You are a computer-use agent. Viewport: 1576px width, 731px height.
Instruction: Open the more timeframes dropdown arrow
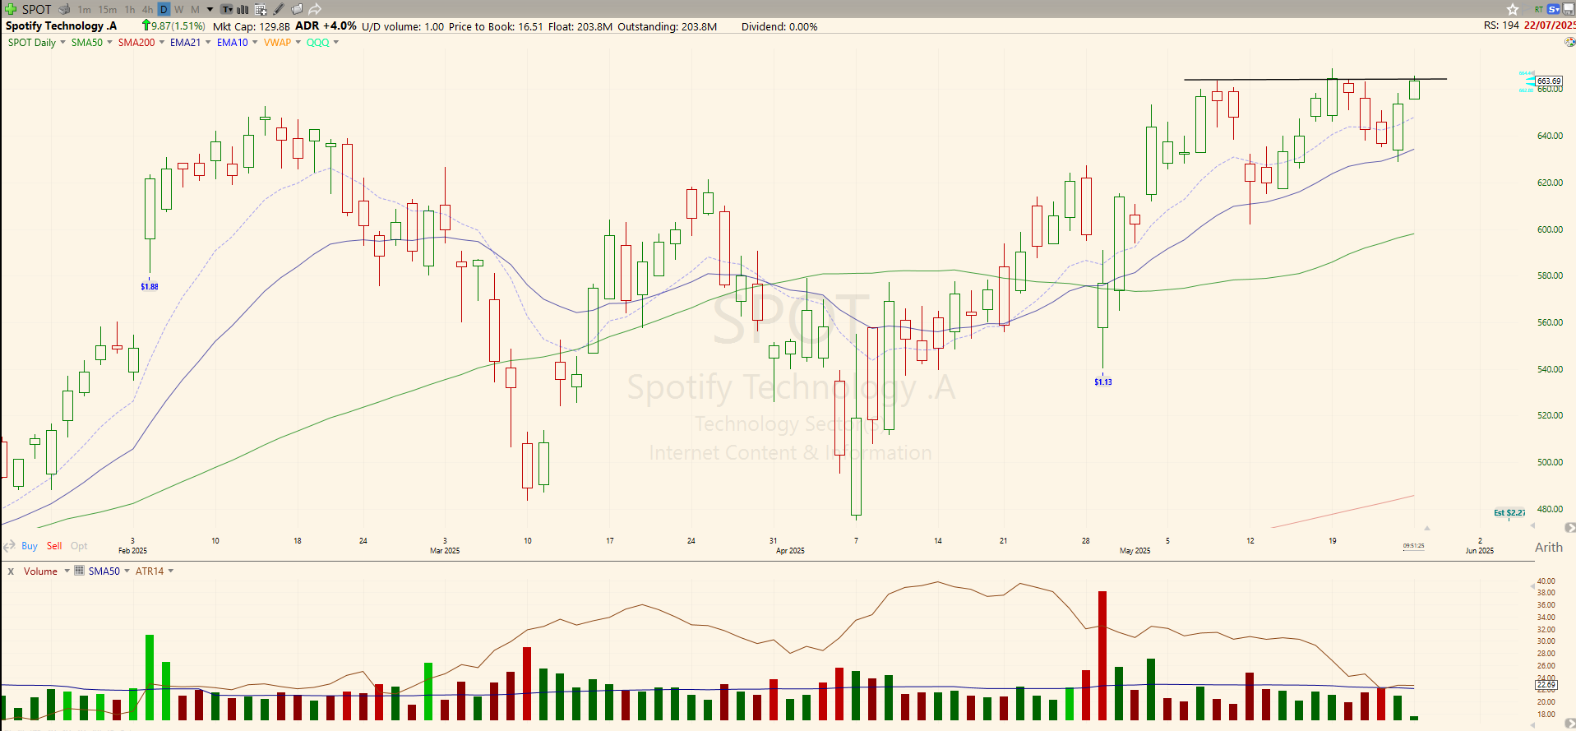pos(210,10)
